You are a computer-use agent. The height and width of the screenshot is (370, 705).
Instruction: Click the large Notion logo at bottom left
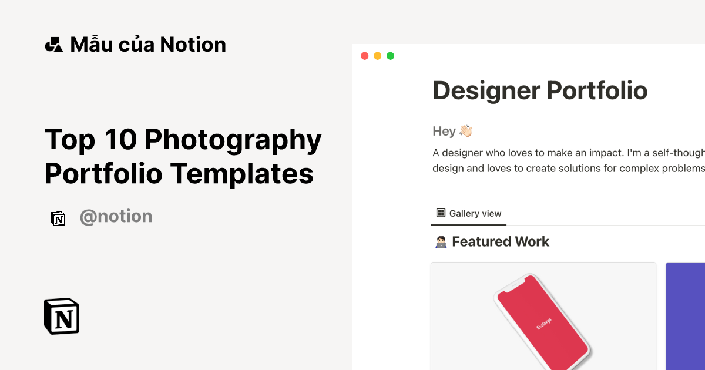pyautogui.click(x=62, y=317)
